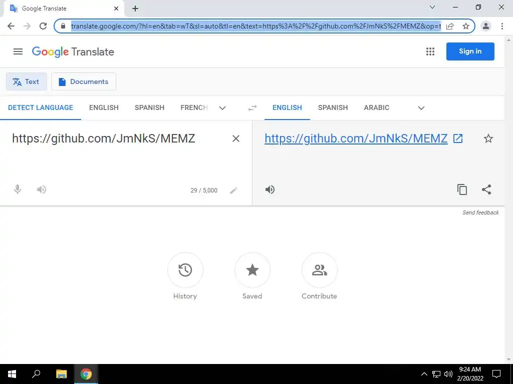Close the Google Translate tab

116,8
